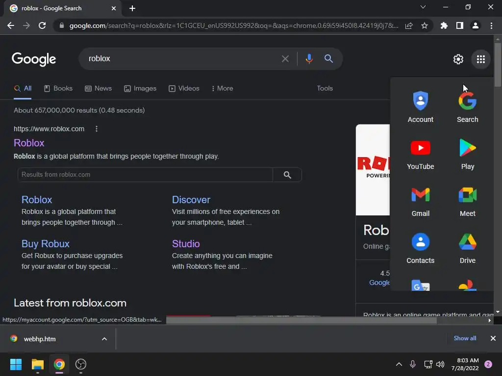Switch to Books results tab
Image resolution: width=502 pixels, height=376 pixels.
pyautogui.click(x=58, y=88)
